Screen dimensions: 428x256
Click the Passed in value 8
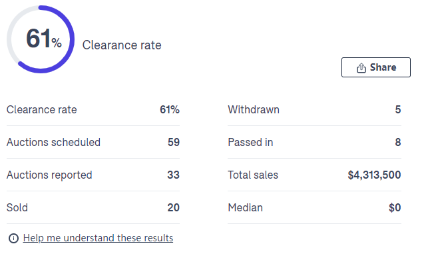[398, 142]
